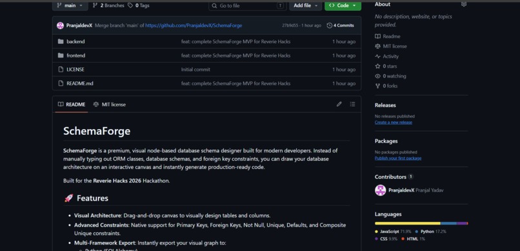Viewport: 520px width, 251px height.
Task: Click the CSS 9.9% language entry
Action: (386, 239)
